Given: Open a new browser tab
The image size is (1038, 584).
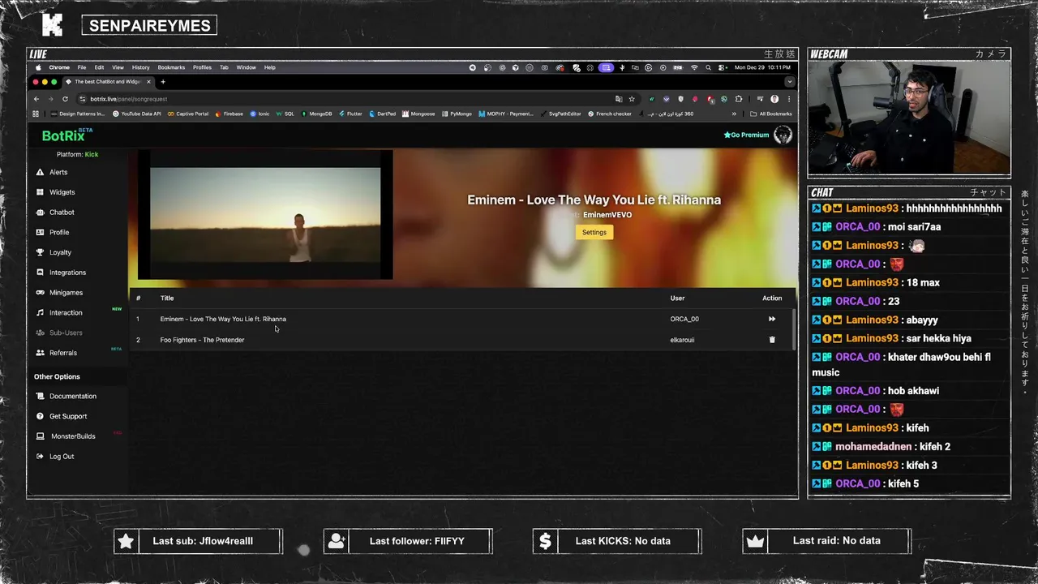Looking at the screenshot, I should [163, 81].
